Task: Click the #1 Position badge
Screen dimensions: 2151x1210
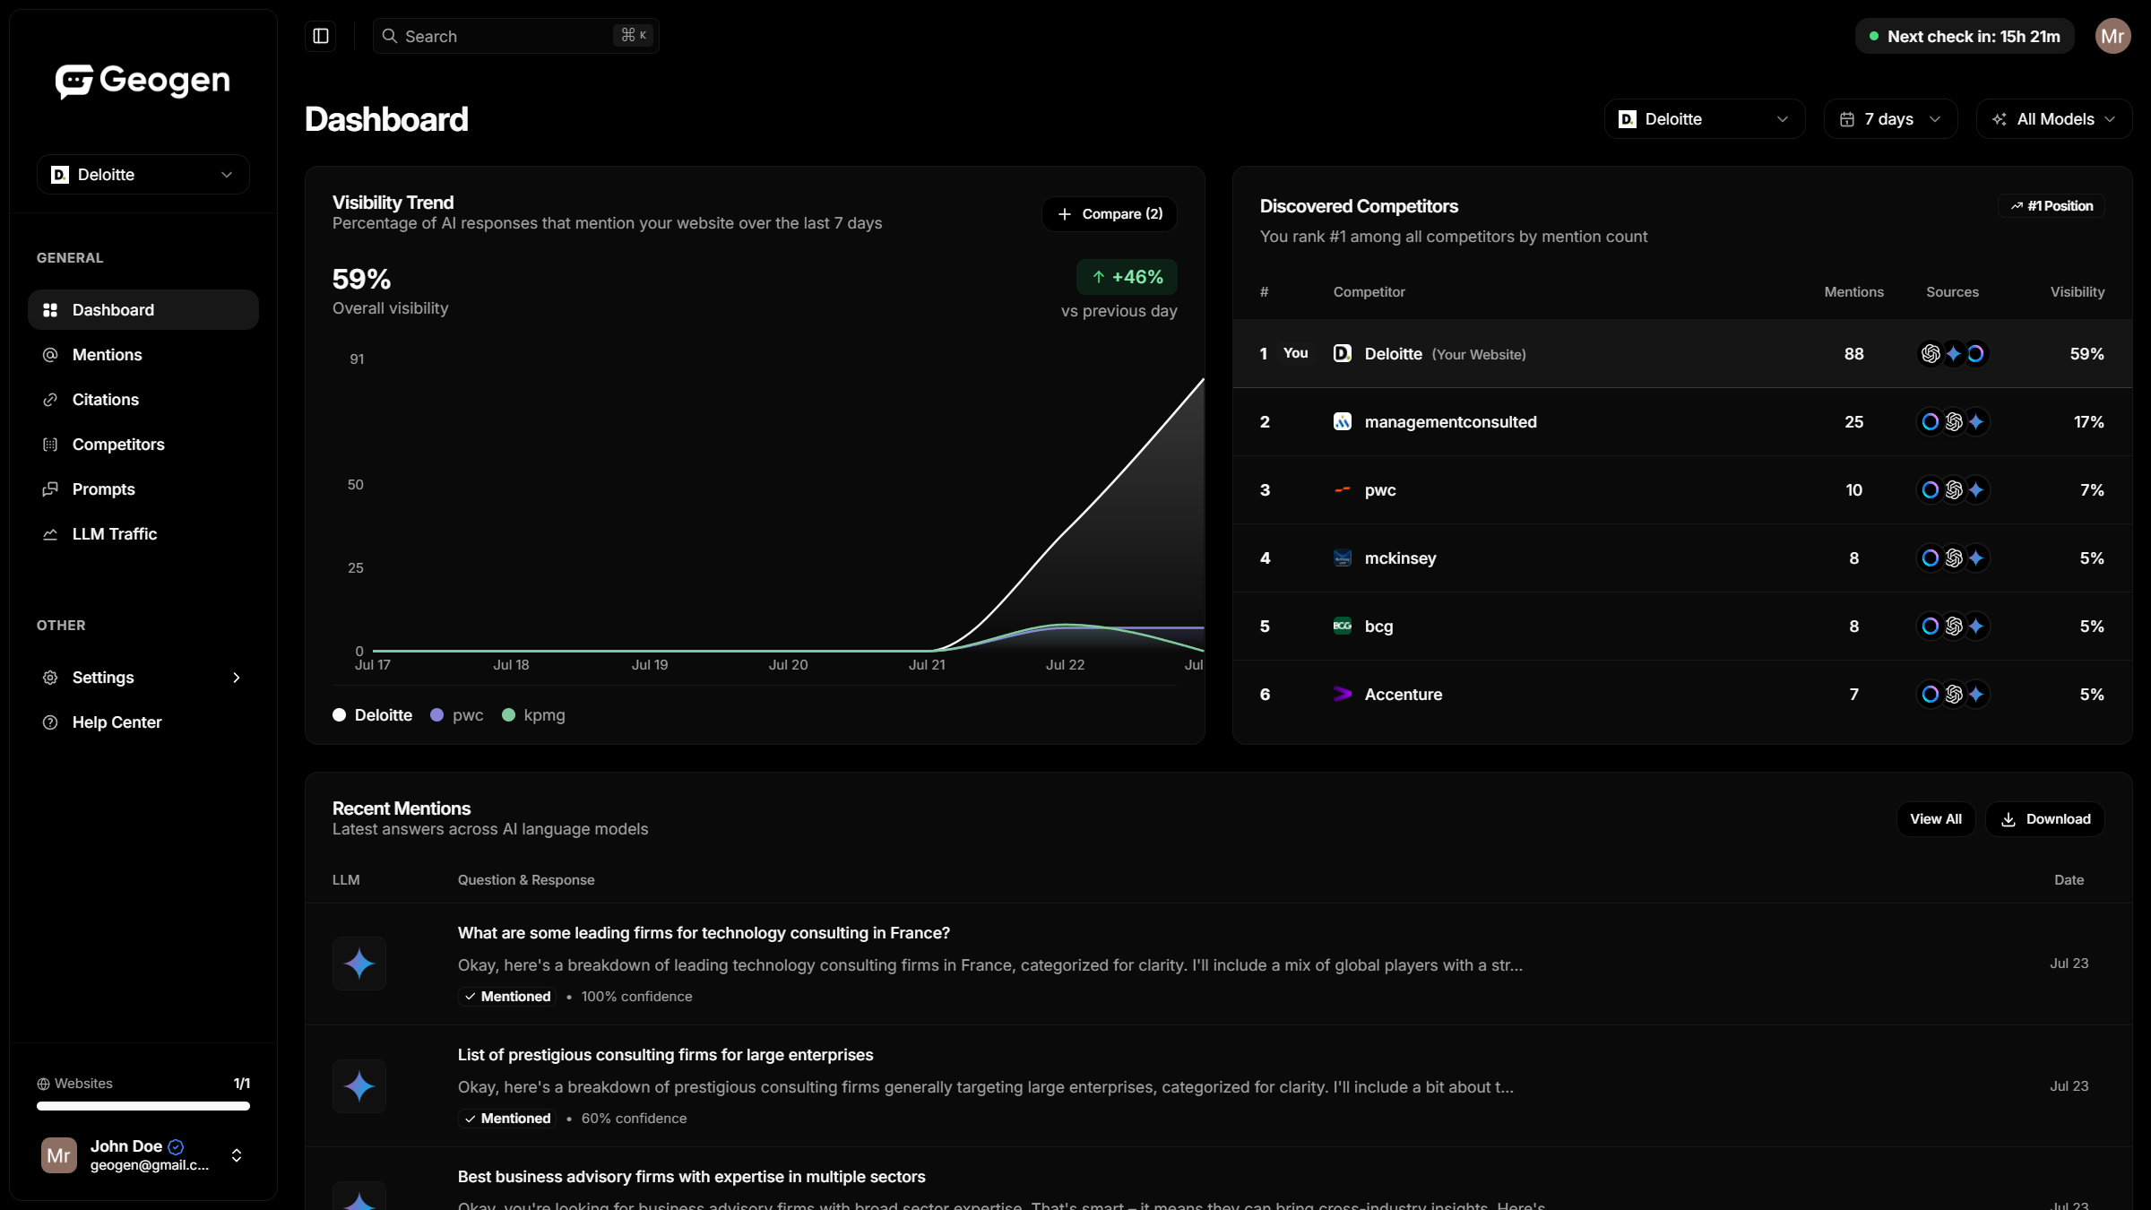Action: click(2052, 206)
